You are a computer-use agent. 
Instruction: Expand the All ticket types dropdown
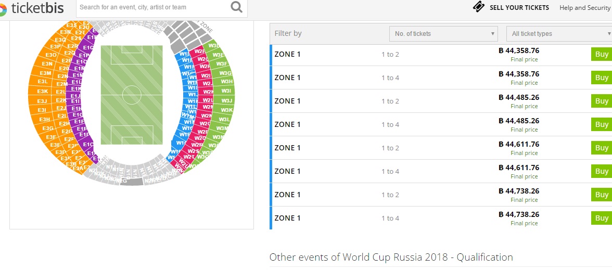tap(559, 34)
